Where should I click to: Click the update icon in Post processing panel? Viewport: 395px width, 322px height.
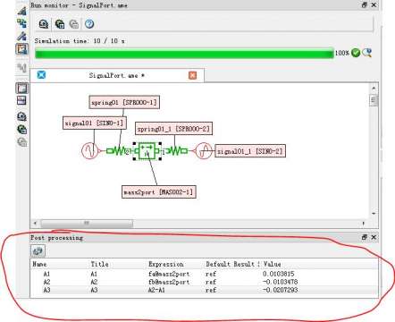pos(38,251)
